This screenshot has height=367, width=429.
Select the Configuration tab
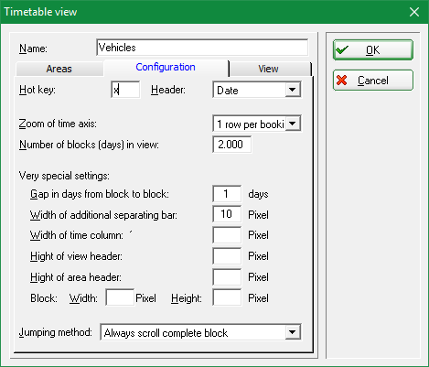pos(166,67)
